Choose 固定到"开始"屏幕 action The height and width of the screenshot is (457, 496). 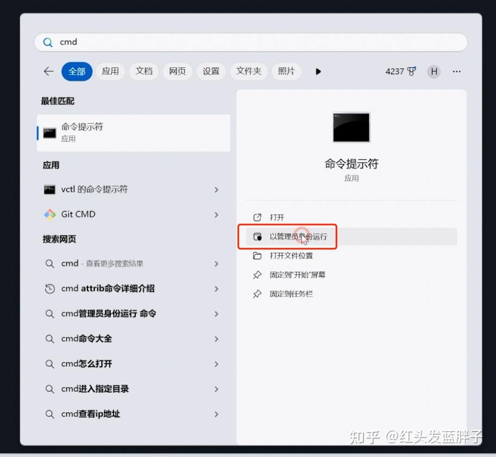coord(297,275)
